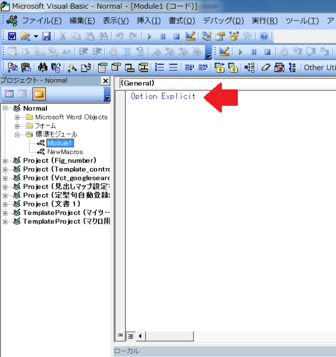Click the View Microsoft Word icon
The image size is (336, 357).
tap(12, 36)
